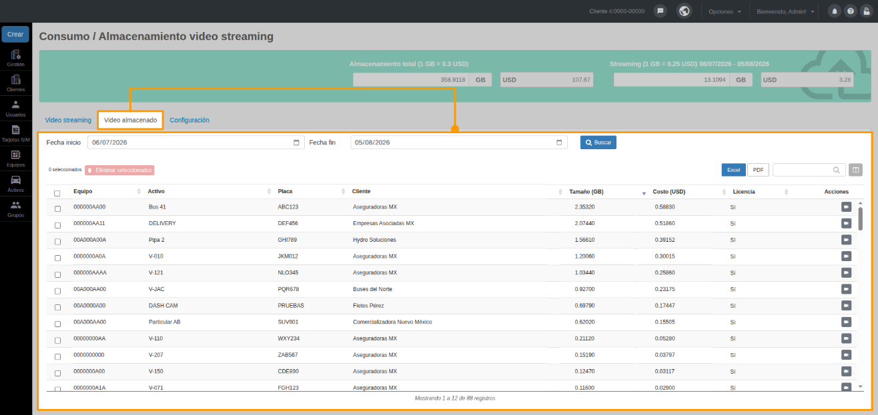Click the column visibility icon button

[x=855, y=170]
